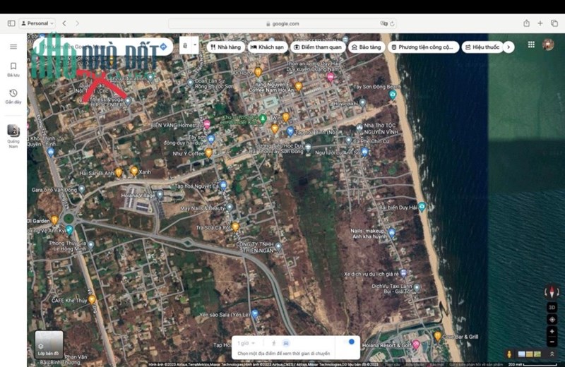The width and height of the screenshot is (565, 367).
Task: Select the Cove Bar & Grill pin
Action: pos(438,336)
